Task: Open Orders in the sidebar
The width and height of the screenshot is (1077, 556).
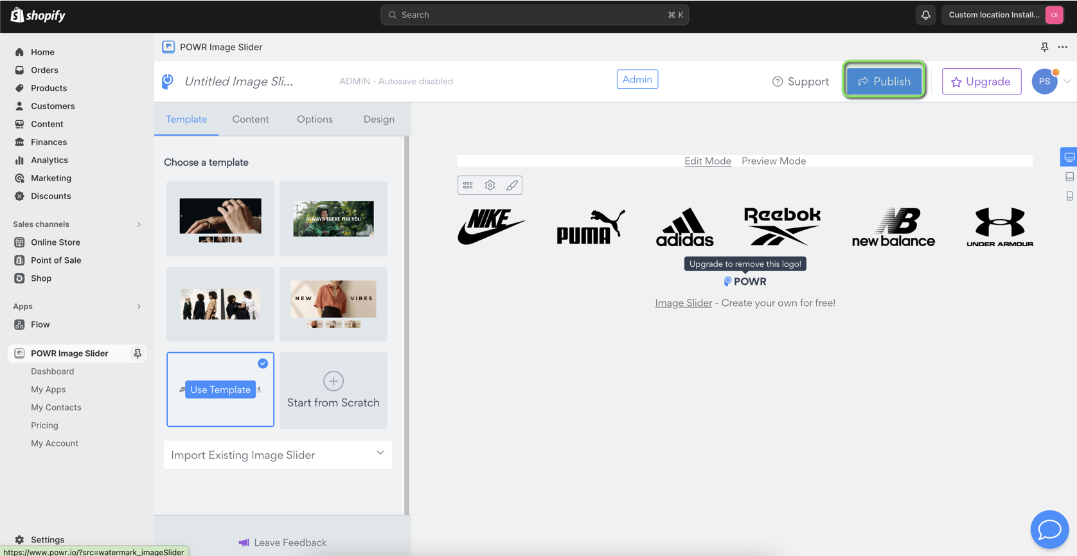Action: tap(44, 70)
